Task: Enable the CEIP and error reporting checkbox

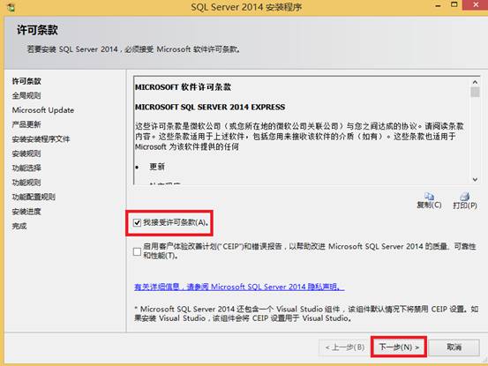Action: (137, 251)
